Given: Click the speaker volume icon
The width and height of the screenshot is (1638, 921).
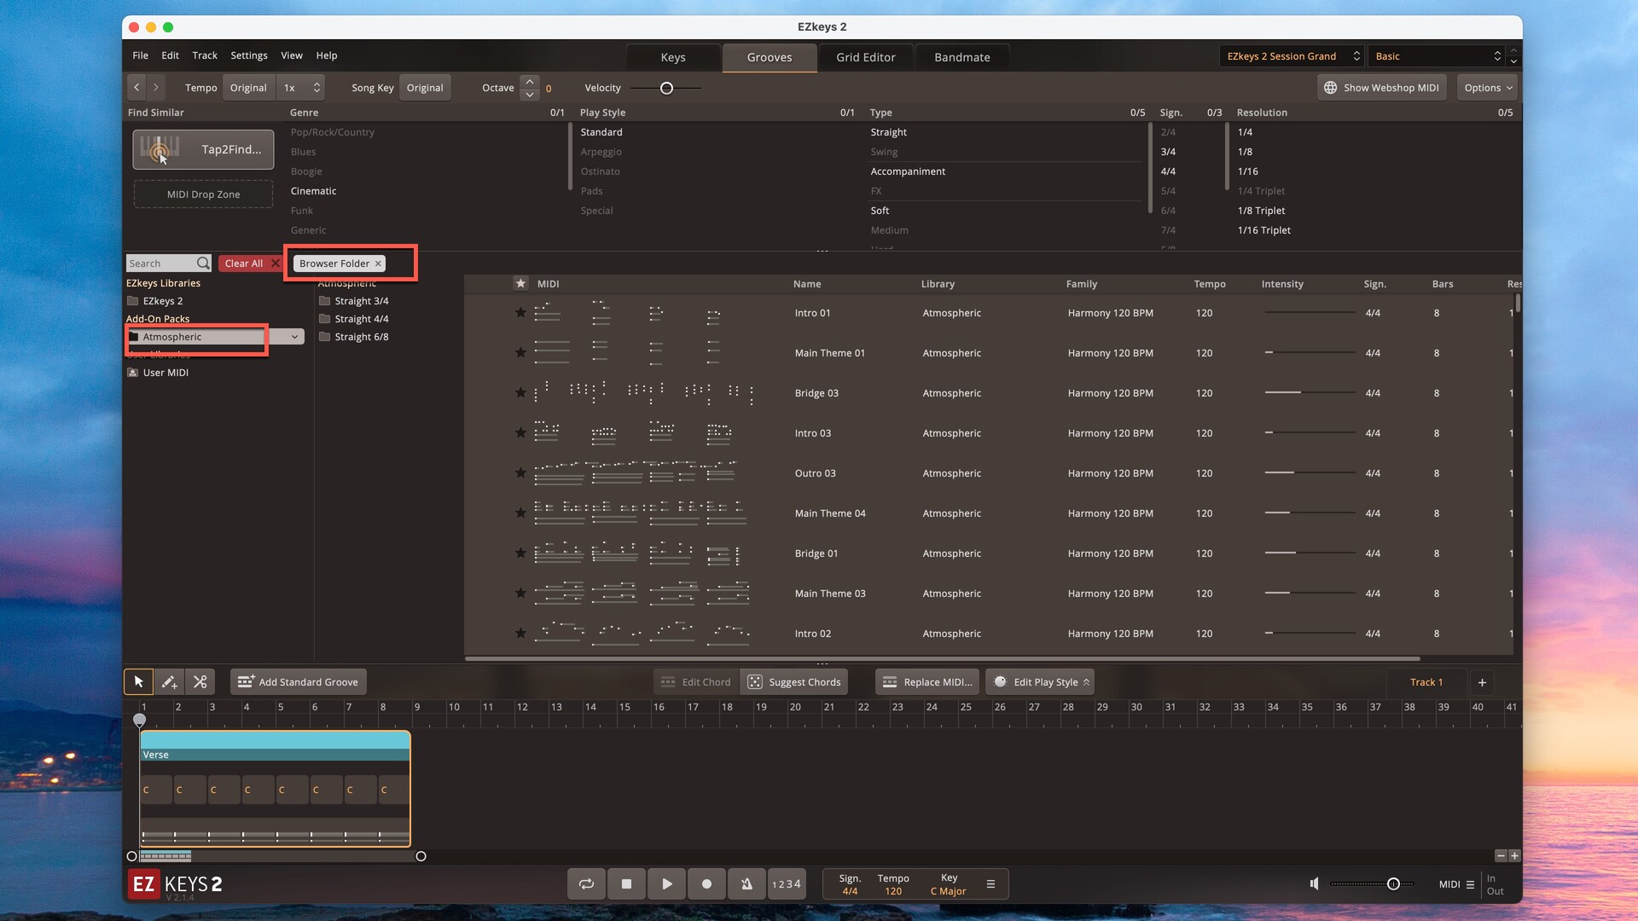Looking at the screenshot, I should click(x=1315, y=884).
